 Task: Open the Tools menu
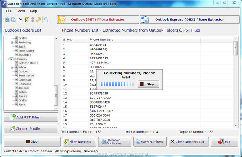tap(20, 11)
